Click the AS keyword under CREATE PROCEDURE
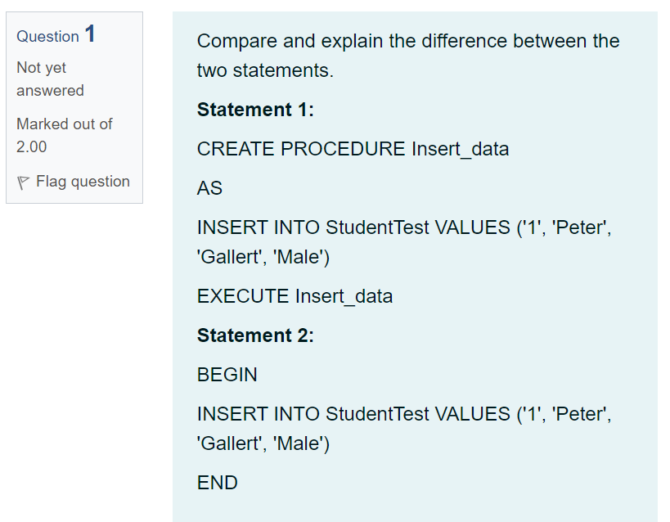The image size is (670, 522). pos(209,187)
